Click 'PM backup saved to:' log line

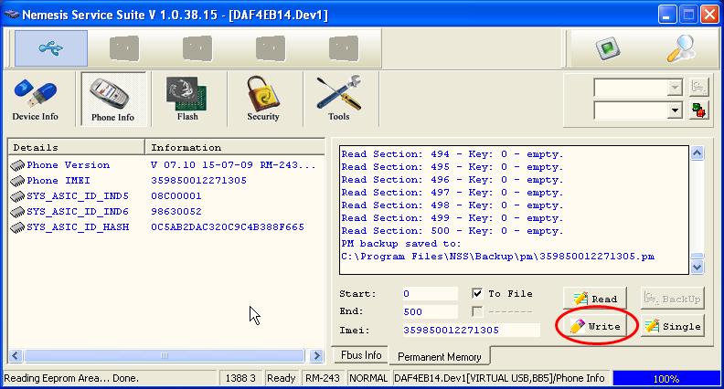[x=400, y=244]
